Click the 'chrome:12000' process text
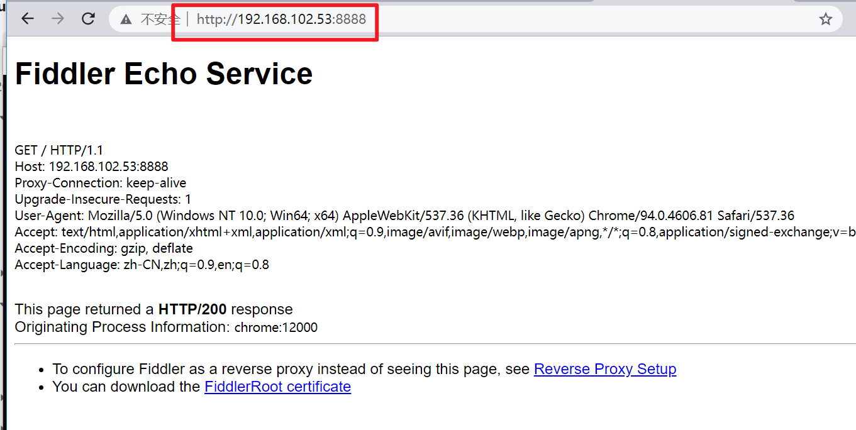 [276, 328]
